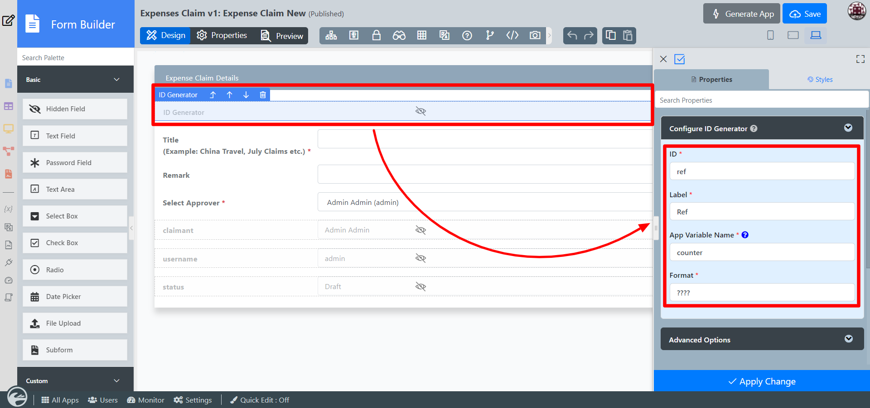Viewport: 870px width, 408px height.
Task: Delete the ID Generator element
Action: (263, 95)
